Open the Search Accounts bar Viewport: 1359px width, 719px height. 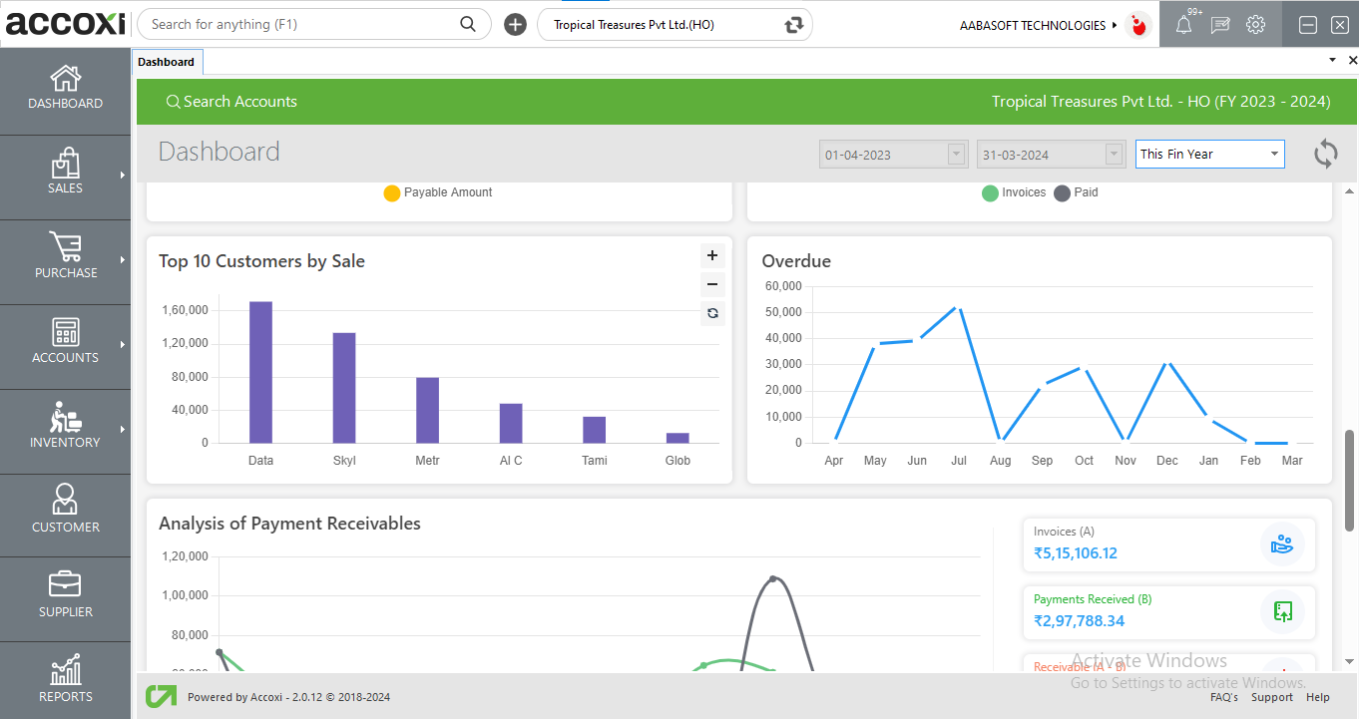(231, 101)
